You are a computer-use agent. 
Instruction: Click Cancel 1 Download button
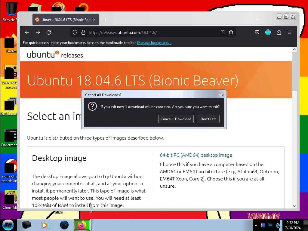coord(176,119)
